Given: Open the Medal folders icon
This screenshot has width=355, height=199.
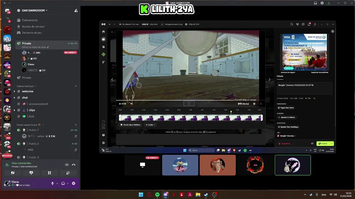Looking at the screenshot, I should click(x=103, y=47).
